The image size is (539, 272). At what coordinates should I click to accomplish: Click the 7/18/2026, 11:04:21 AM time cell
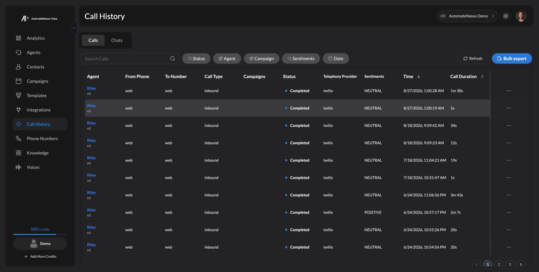(425, 160)
